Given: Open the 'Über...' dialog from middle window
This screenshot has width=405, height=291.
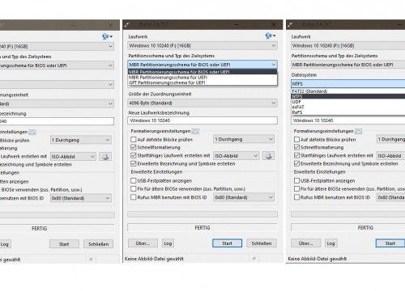Looking at the screenshot, I should (x=143, y=243).
